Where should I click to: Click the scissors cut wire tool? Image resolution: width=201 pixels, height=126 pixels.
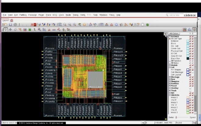point(49,30)
